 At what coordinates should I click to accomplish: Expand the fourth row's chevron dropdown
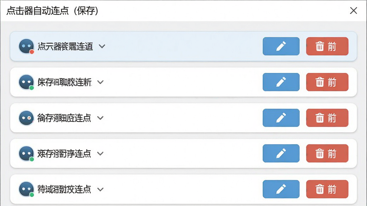[x=100, y=153]
